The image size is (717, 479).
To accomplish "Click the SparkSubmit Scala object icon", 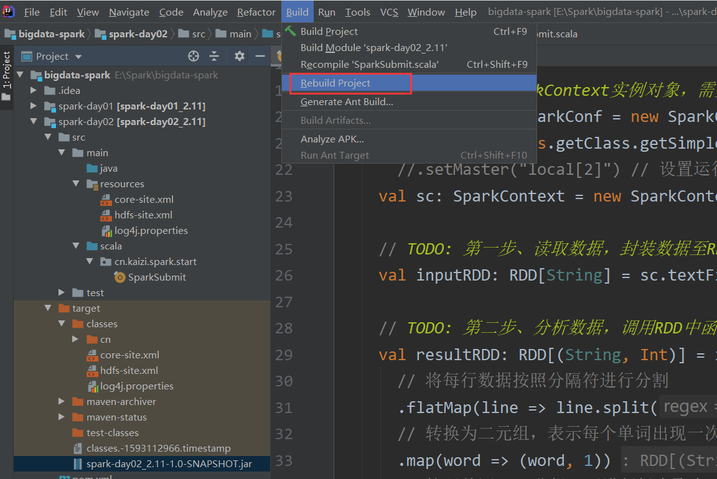I will (x=119, y=277).
